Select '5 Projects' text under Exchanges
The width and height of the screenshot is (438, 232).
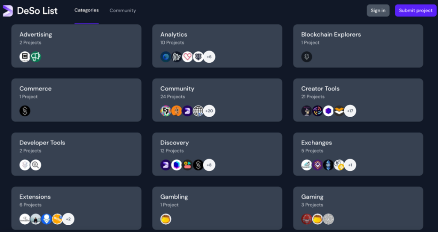tap(312, 151)
